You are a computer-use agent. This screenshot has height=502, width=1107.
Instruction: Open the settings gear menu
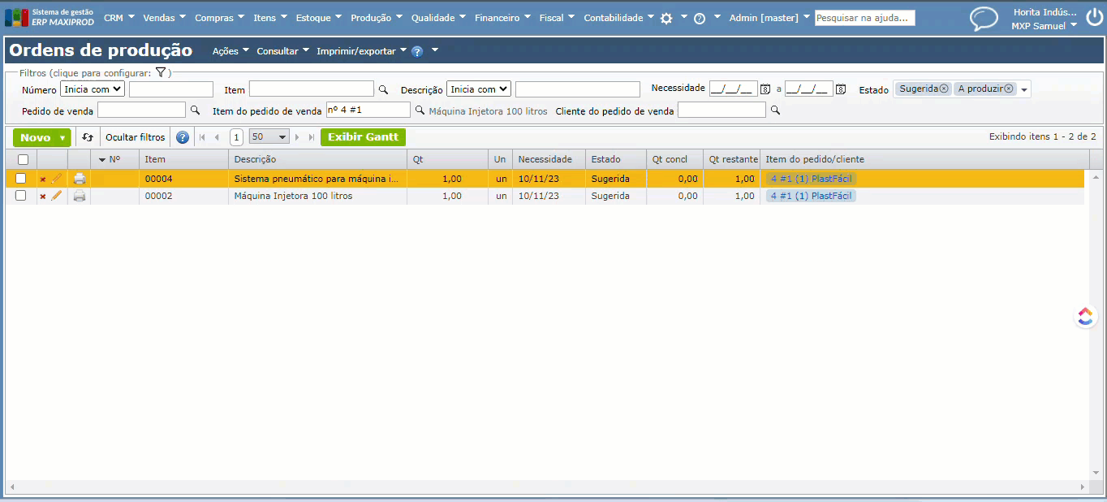tap(666, 18)
